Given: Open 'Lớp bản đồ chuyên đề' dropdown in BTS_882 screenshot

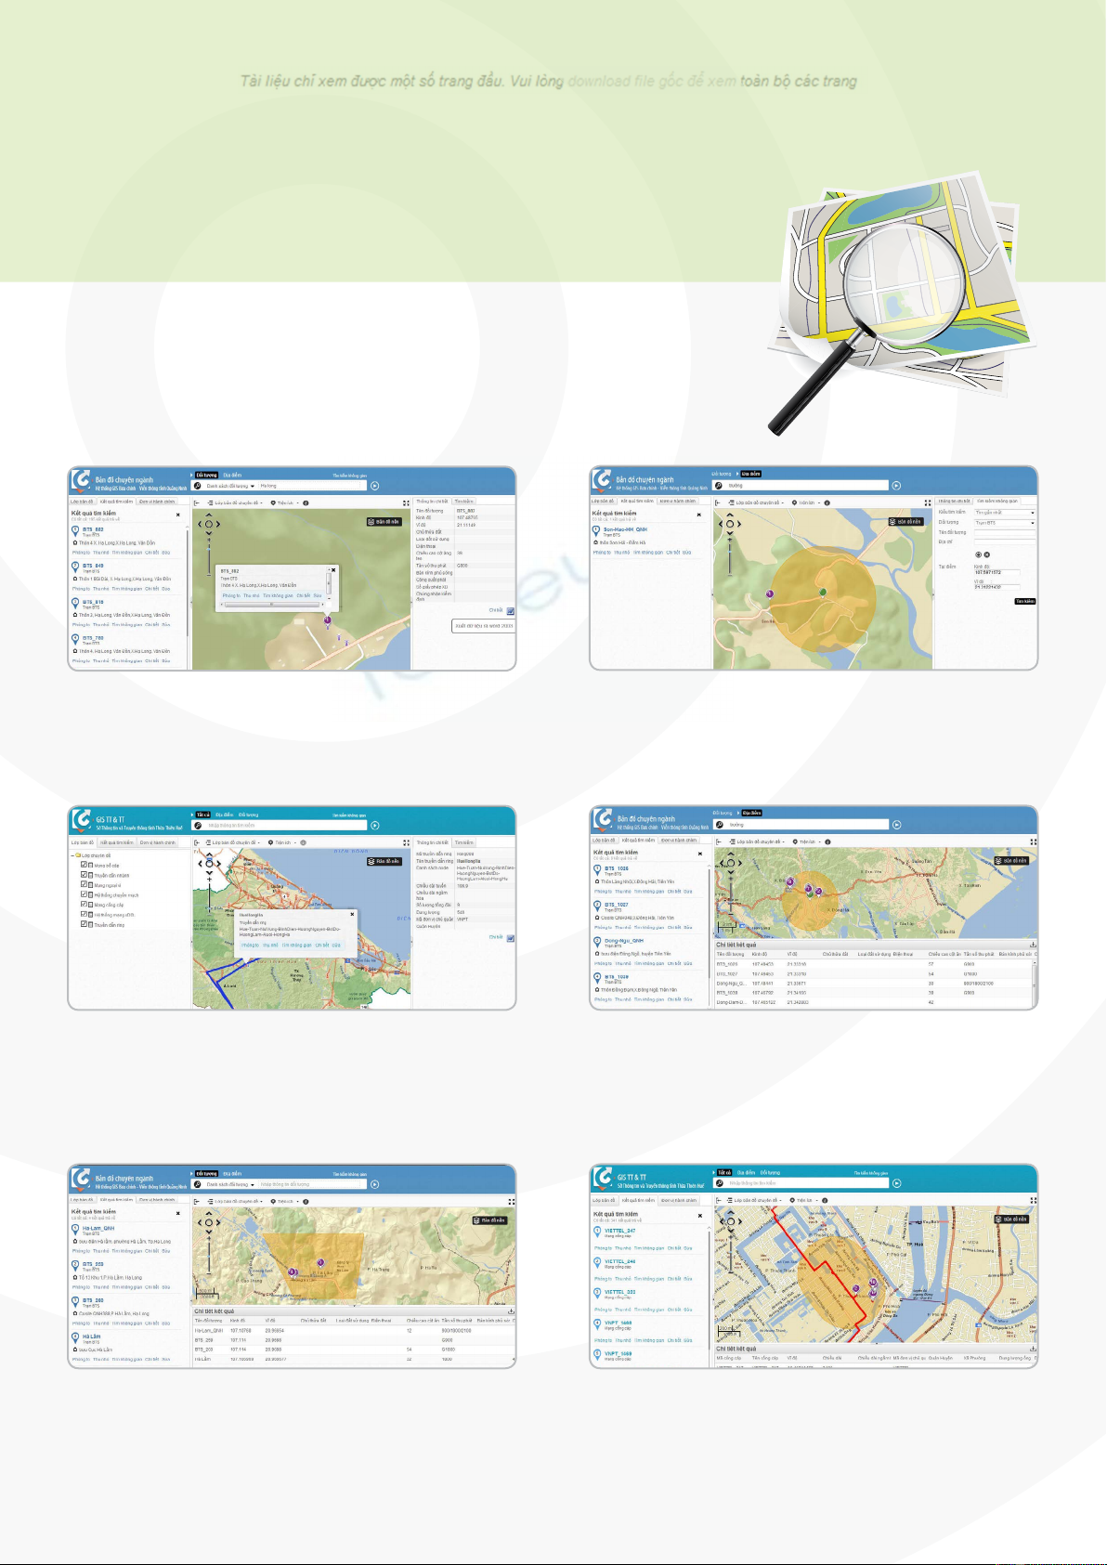Looking at the screenshot, I should click(x=235, y=502).
